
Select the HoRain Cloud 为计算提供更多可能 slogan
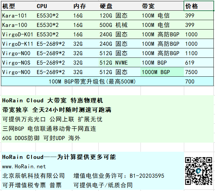(59, 157)
